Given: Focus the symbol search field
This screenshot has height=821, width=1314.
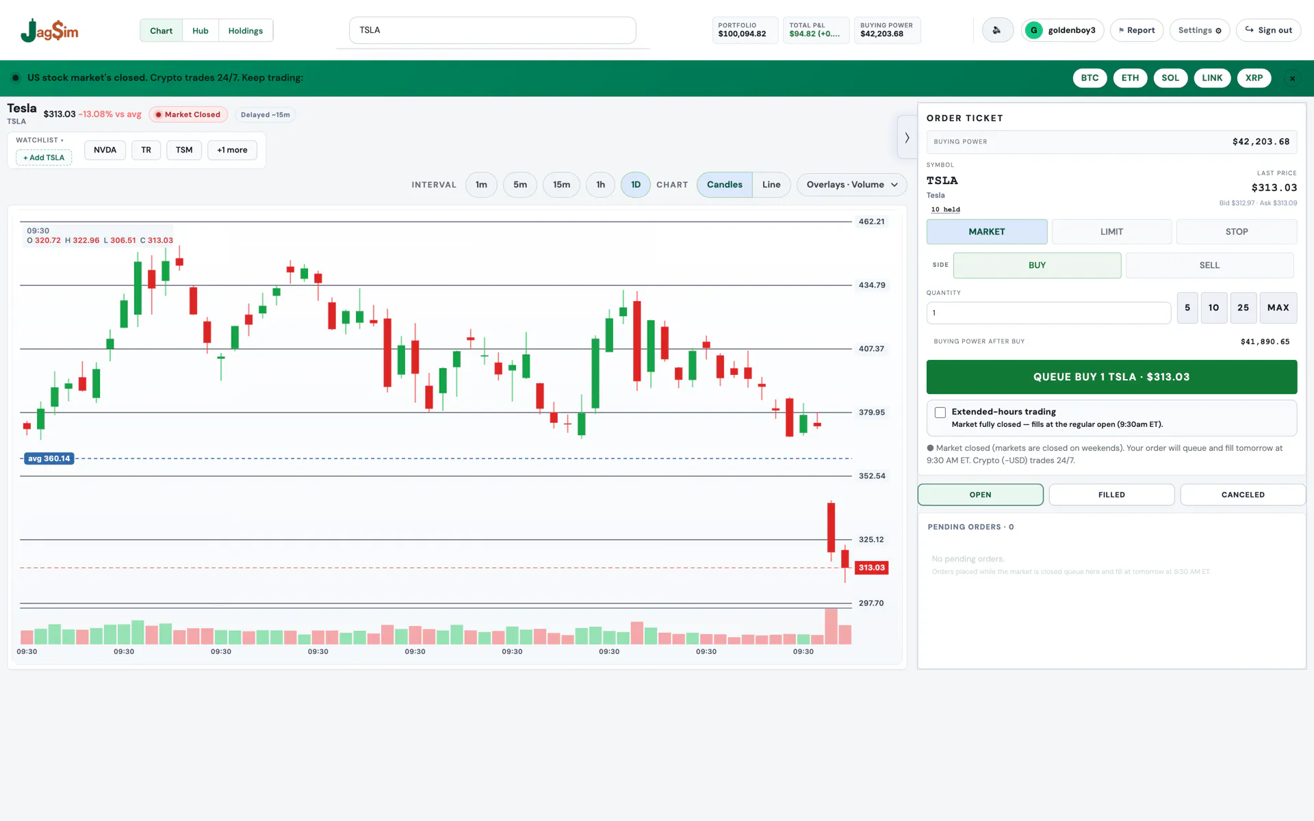Looking at the screenshot, I should pos(492,30).
